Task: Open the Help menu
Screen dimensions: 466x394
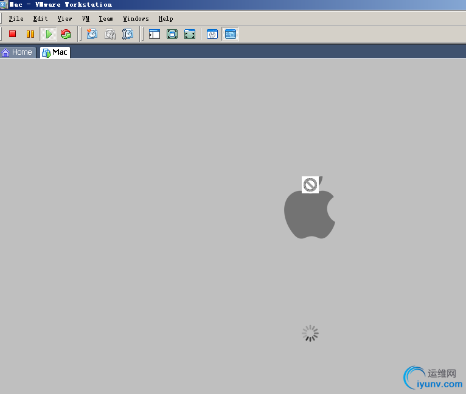Action: click(x=165, y=18)
